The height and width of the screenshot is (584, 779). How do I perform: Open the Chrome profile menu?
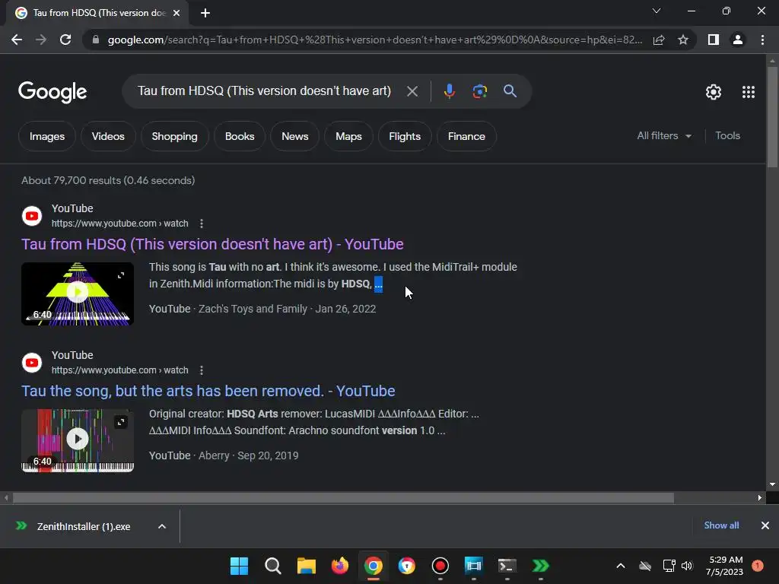(738, 40)
